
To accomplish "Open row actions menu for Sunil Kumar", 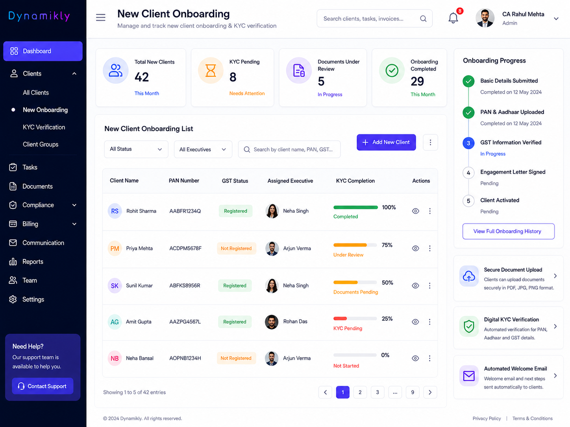I will point(429,286).
